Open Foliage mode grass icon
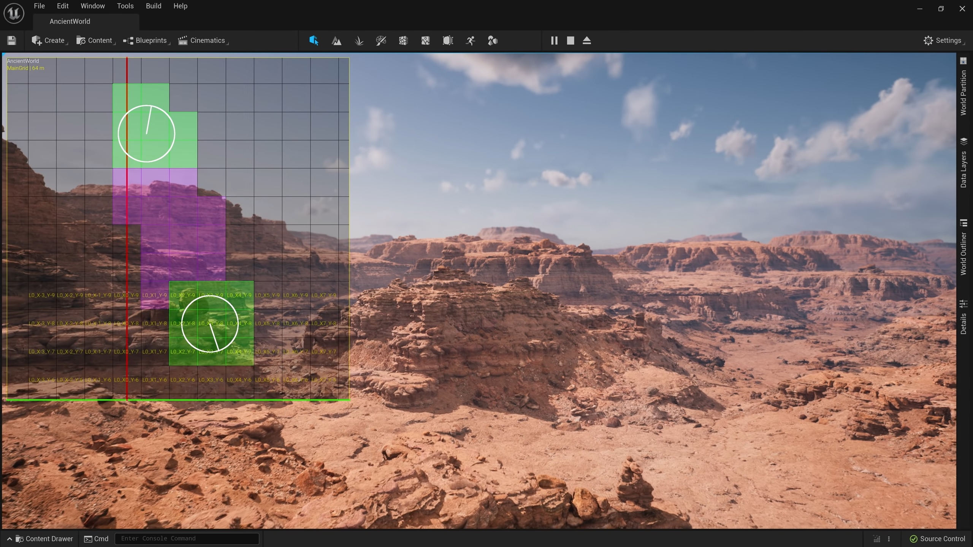This screenshot has height=547, width=973. (359, 41)
